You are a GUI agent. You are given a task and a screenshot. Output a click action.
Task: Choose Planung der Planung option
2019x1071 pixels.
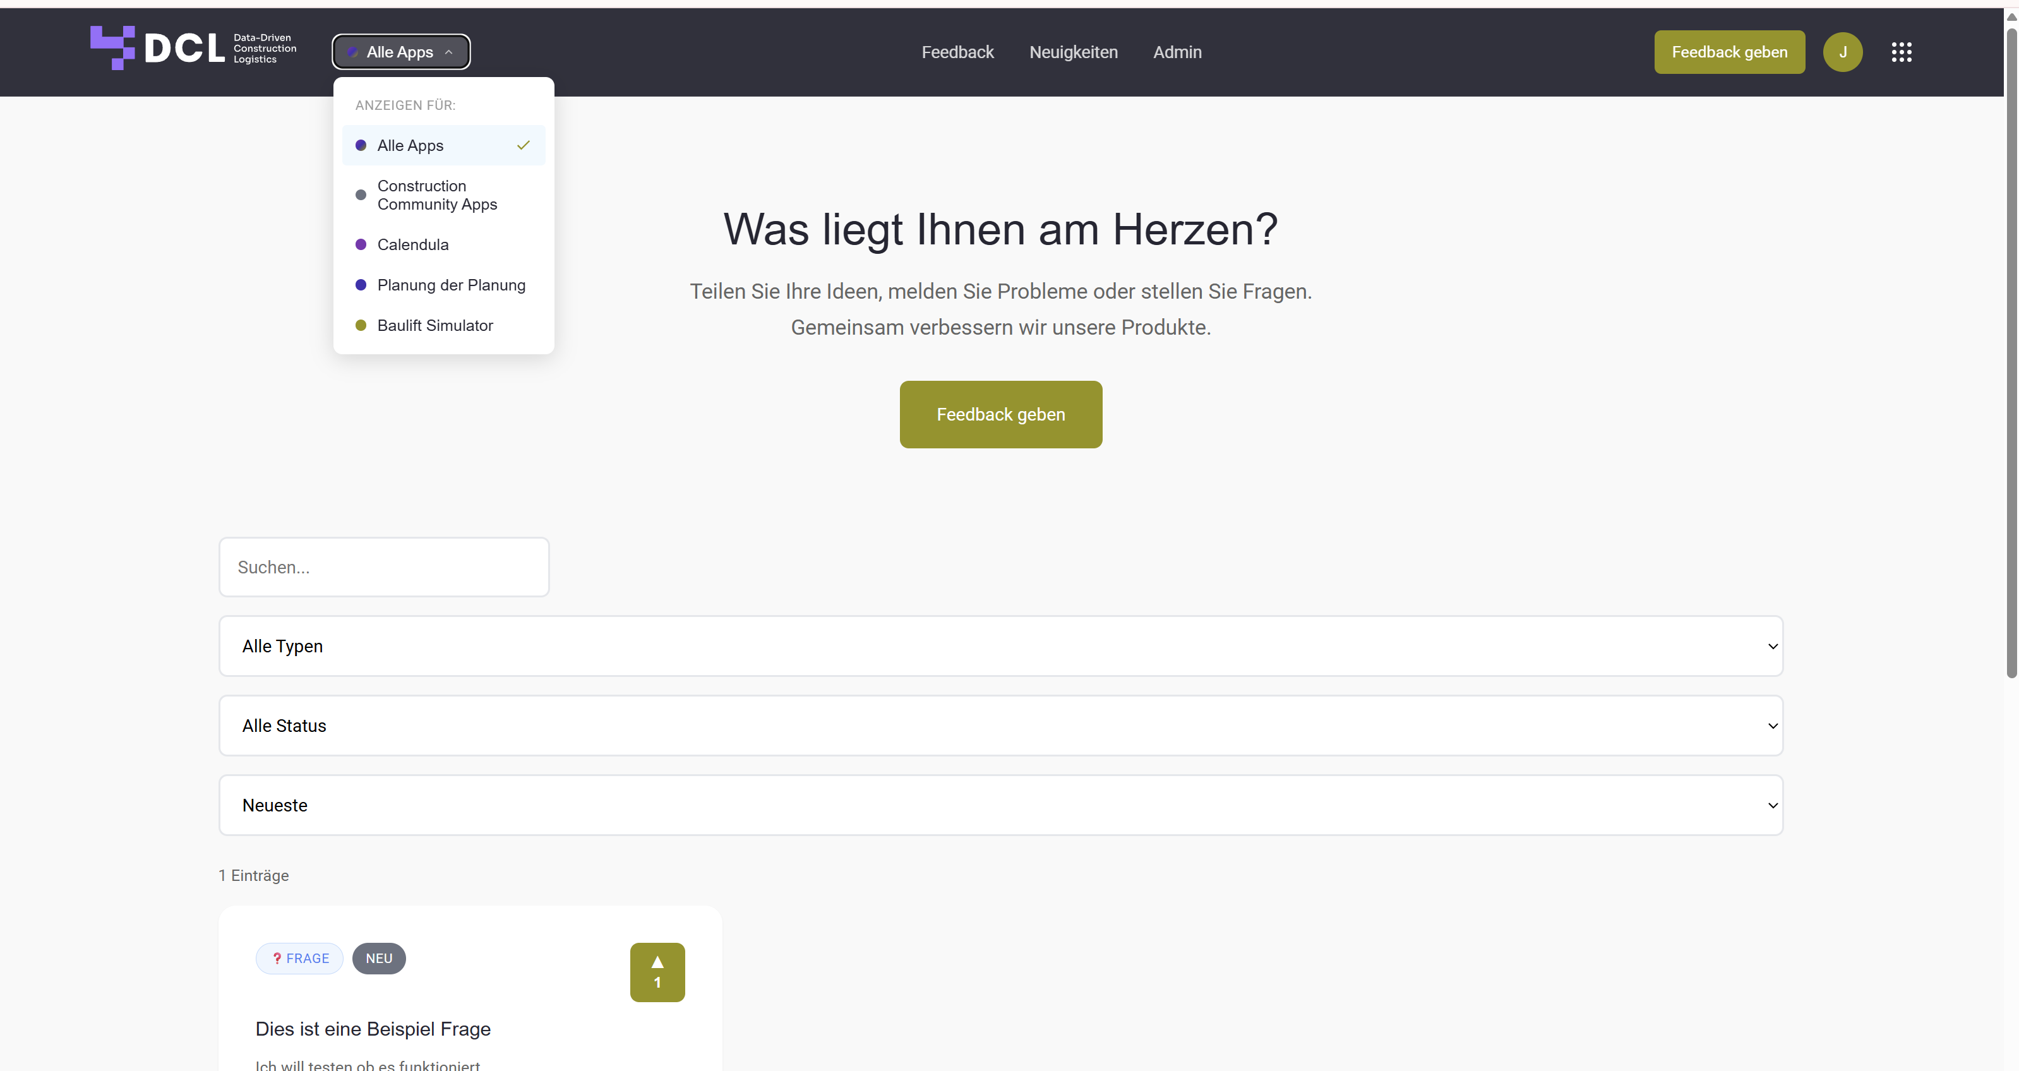443,285
